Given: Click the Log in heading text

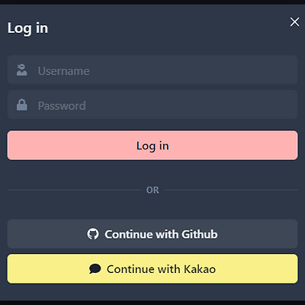Looking at the screenshot, I should 27,28.
